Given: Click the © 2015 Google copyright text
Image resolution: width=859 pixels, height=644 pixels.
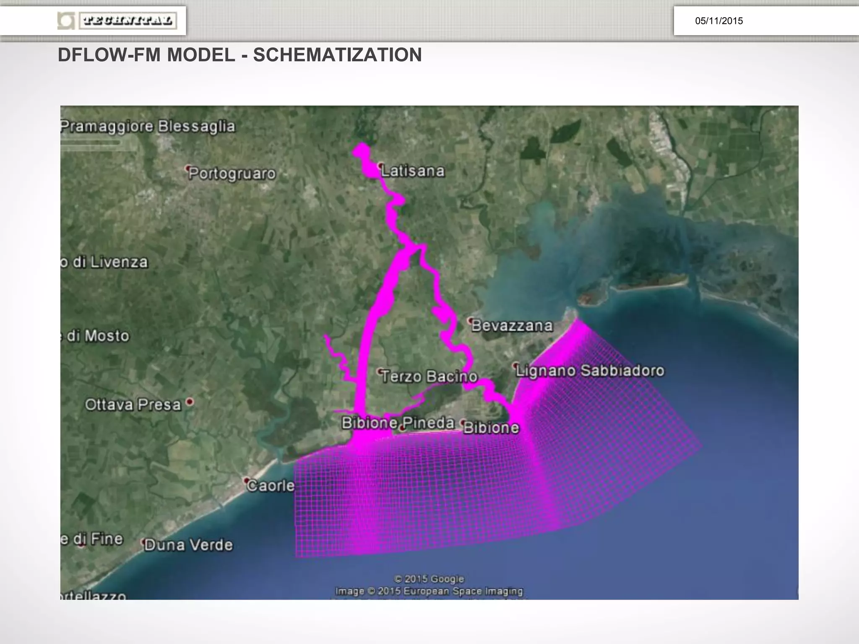Looking at the screenshot, I should coord(429,579).
